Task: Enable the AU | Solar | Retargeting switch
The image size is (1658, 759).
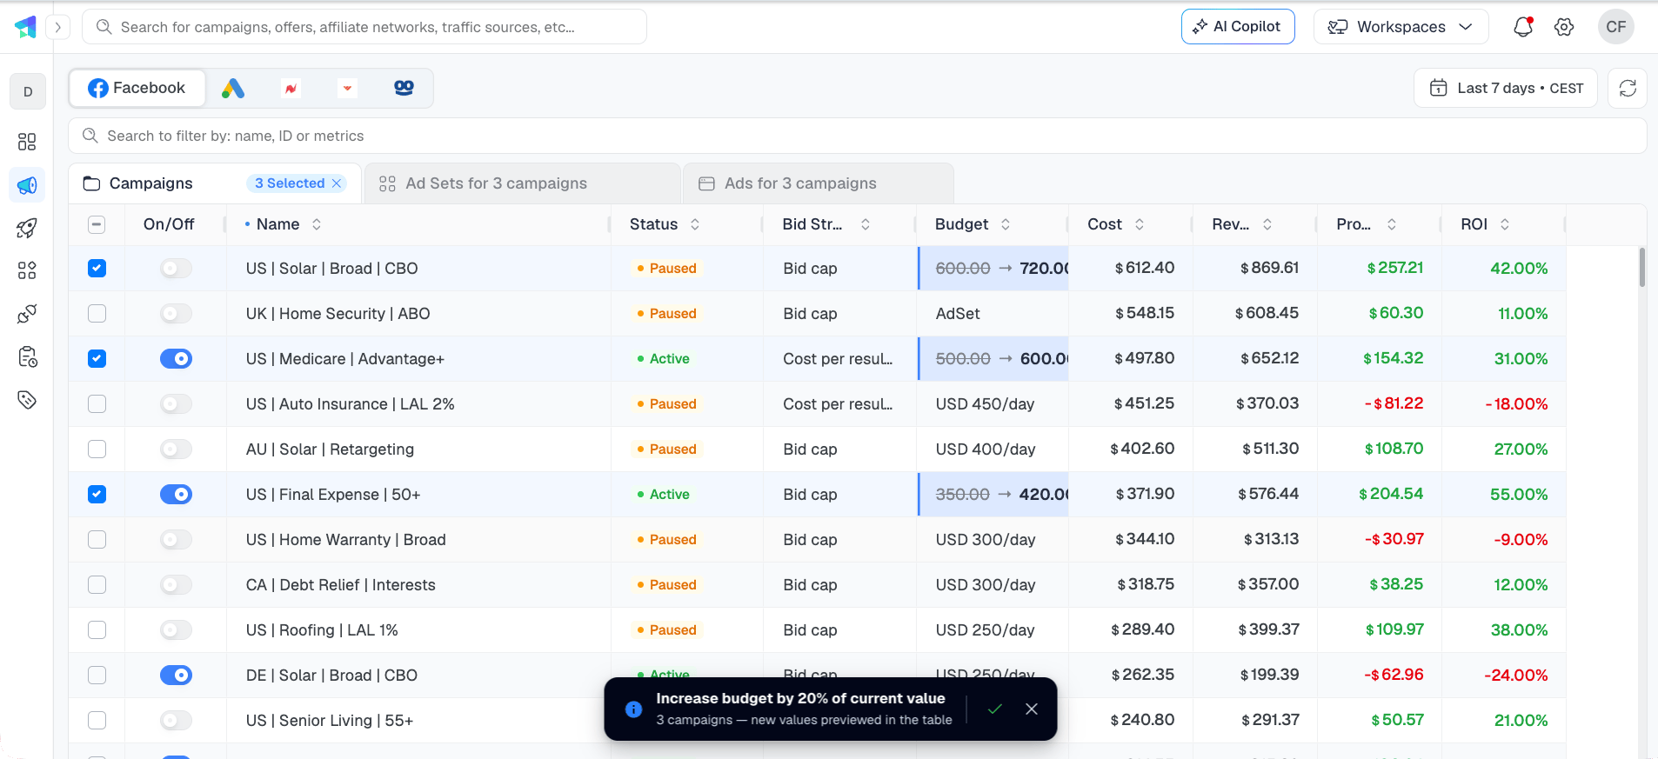Action: (176, 449)
